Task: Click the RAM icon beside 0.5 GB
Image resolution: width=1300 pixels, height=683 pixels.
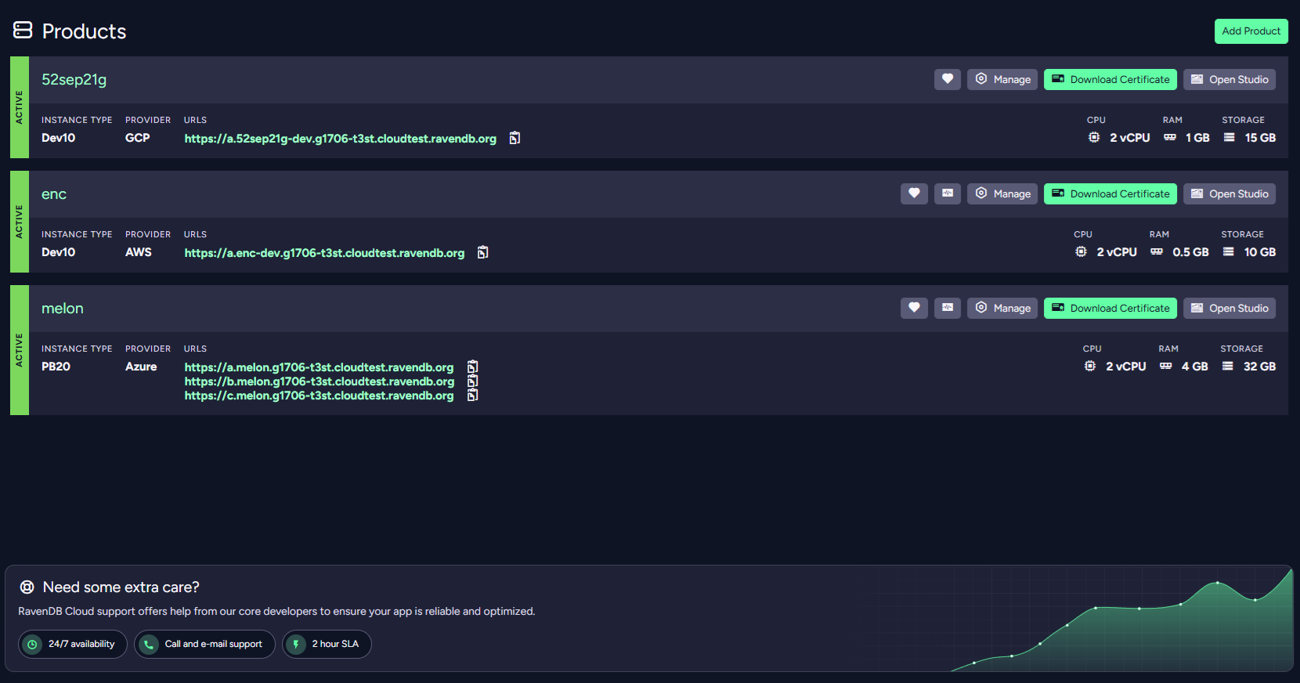Action: (1157, 251)
